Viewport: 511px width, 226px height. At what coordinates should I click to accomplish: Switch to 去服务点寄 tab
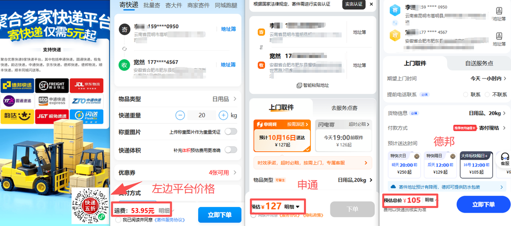(344, 108)
